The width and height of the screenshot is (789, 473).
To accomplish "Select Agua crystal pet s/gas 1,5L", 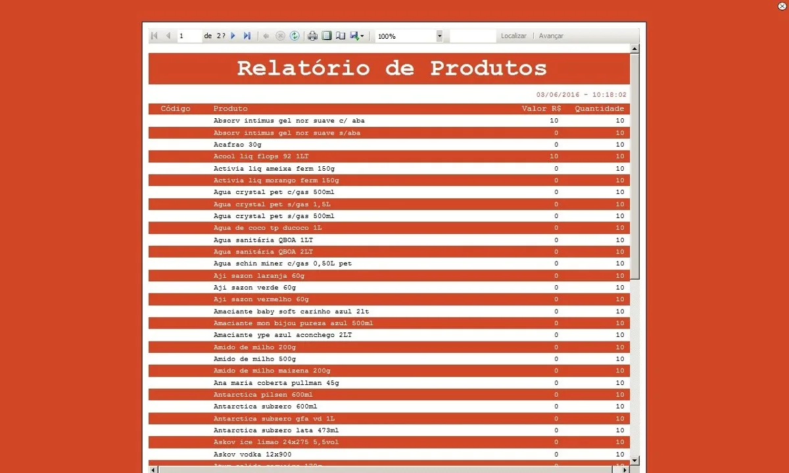I will click(389, 204).
